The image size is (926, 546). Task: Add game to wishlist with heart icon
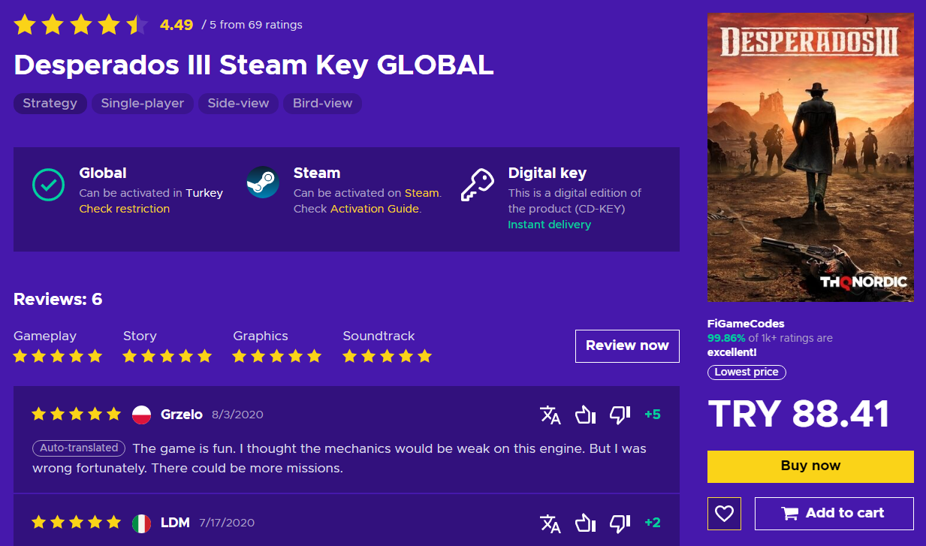(x=724, y=514)
